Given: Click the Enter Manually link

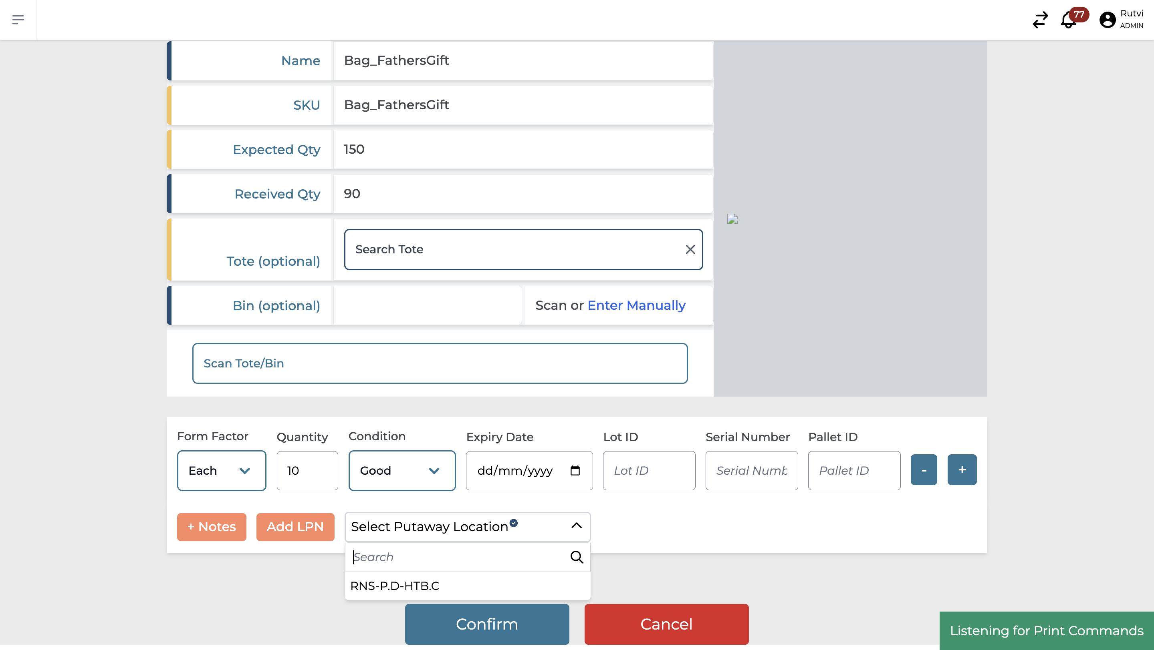Looking at the screenshot, I should (636, 305).
